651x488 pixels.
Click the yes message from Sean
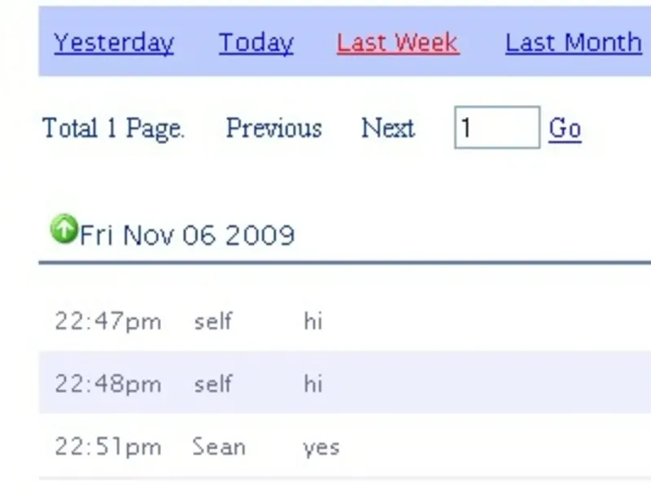click(321, 447)
